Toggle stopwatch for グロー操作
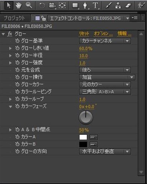 tap(17, 77)
